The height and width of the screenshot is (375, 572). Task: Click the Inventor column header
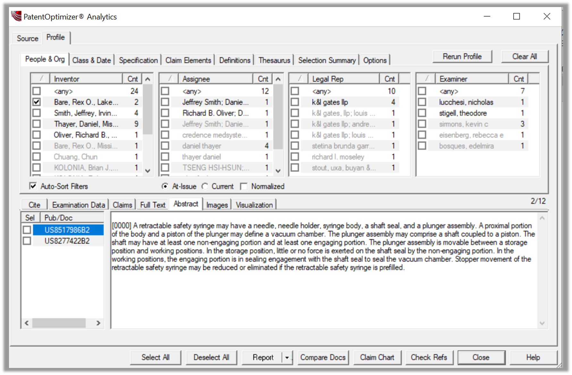pyautogui.click(x=86, y=79)
